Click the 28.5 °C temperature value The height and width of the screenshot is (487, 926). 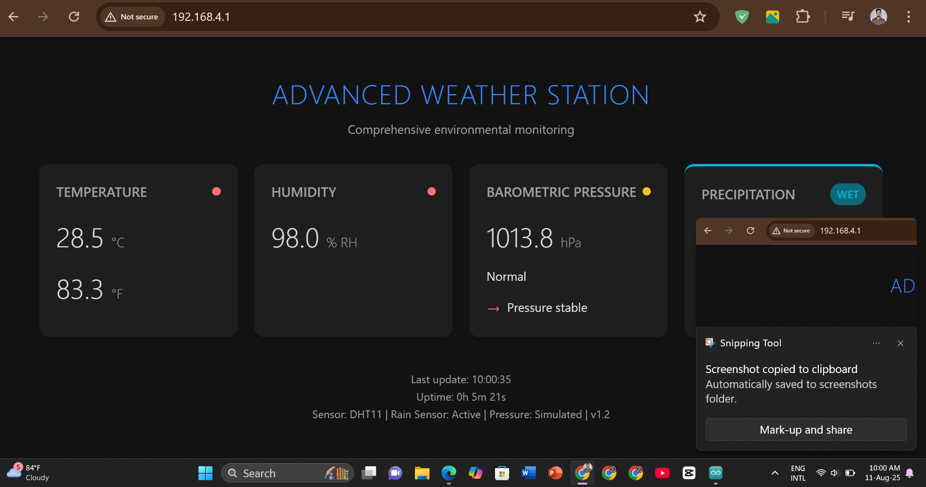(91, 239)
